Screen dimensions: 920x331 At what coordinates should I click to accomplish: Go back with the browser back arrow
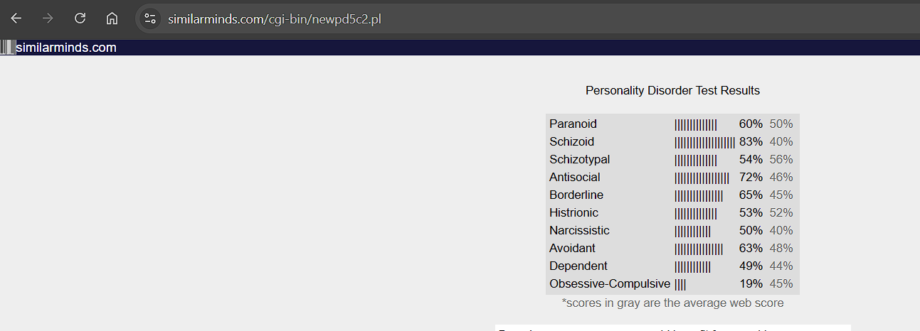pyautogui.click(x=16, y=18)
